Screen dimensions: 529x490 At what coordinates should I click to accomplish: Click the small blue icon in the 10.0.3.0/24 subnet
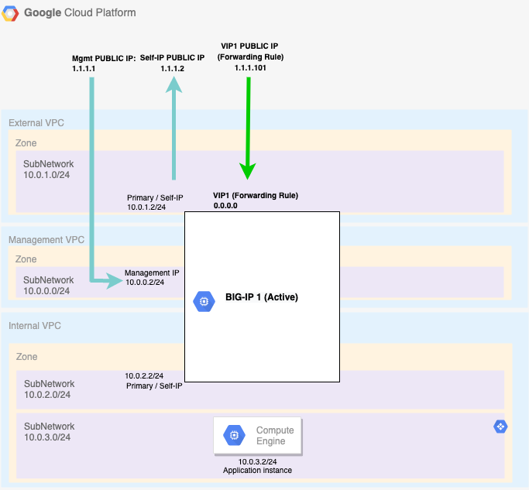(500, 426)
